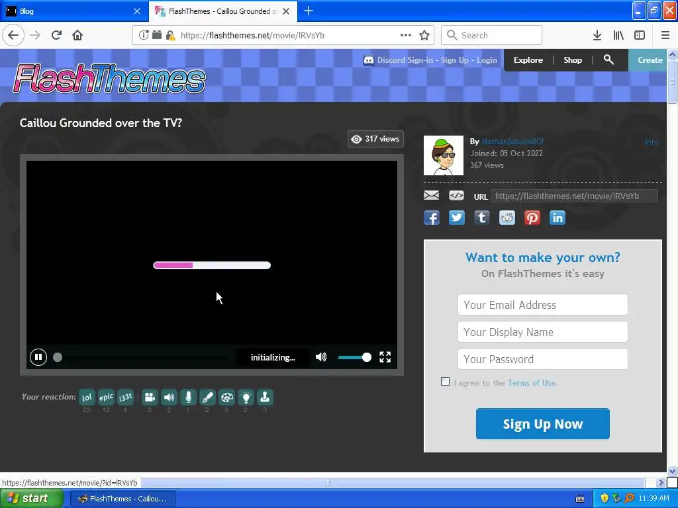Adjust the video volume slider
This screenshot has height=508, width=678.
pyautogui.click(x=355, y=357)
